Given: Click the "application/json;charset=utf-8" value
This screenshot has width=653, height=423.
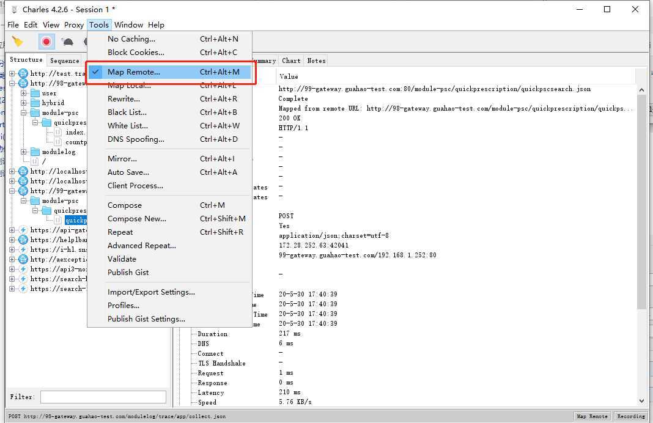Looking at the screenshot, I should pyautogui.click(x=334, y=236).
